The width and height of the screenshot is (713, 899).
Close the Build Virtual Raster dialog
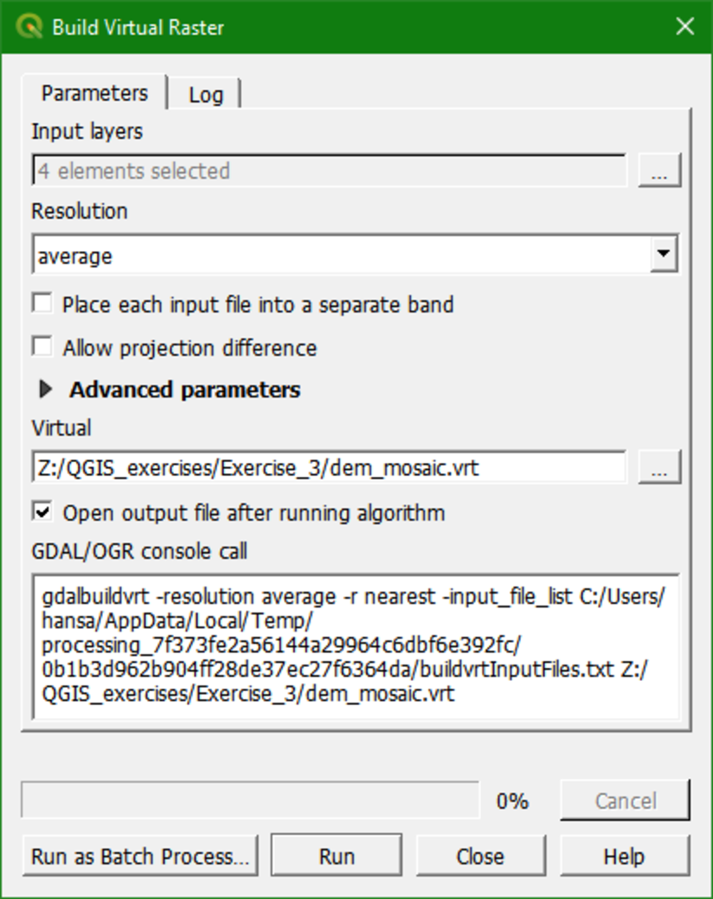(x=480, y=856)
